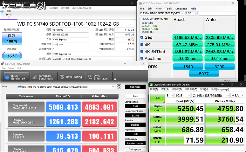Viewport: 246px width, 152px height.
Task: Click the TxBENCH window title icon
Action: [3, 64]
